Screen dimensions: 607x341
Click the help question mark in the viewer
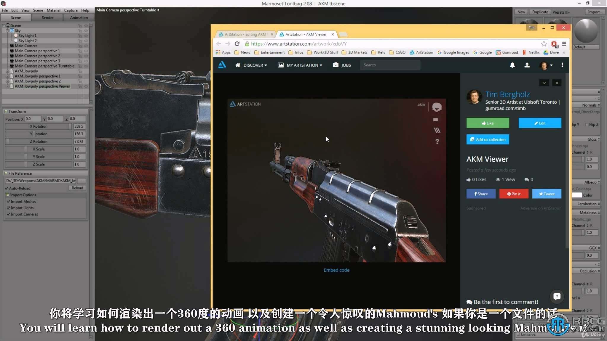coord(437,141)
